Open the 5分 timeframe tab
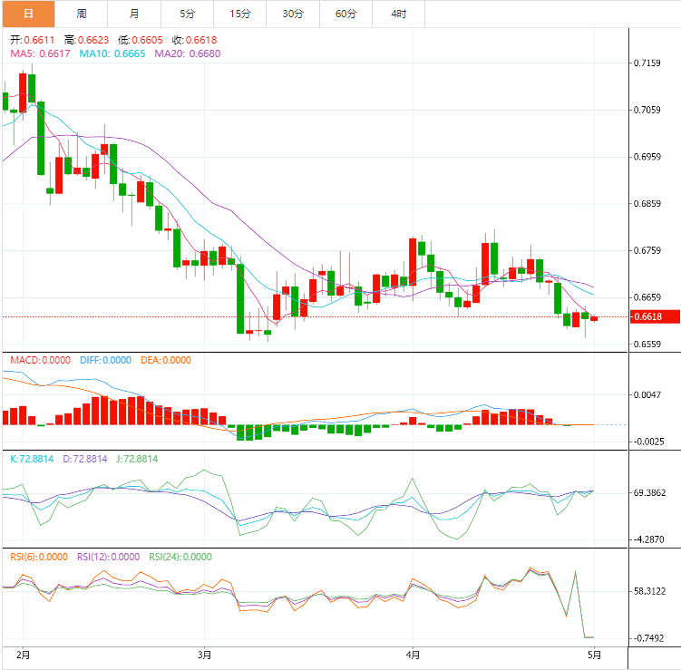Screen dimensions: 681x670 (187, 14)
